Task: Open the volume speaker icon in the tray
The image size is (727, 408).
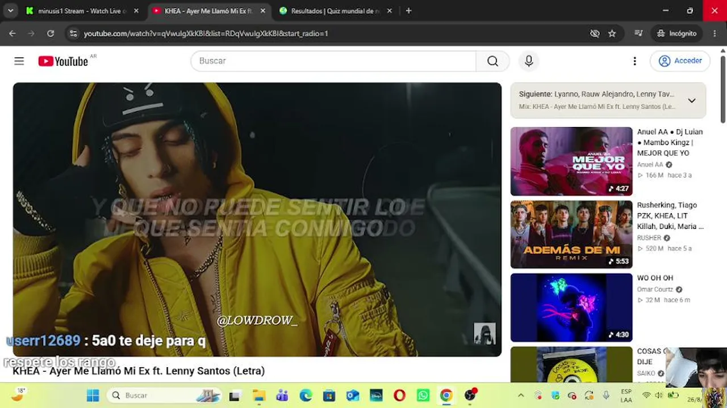Action: click(x=659, y=396)
